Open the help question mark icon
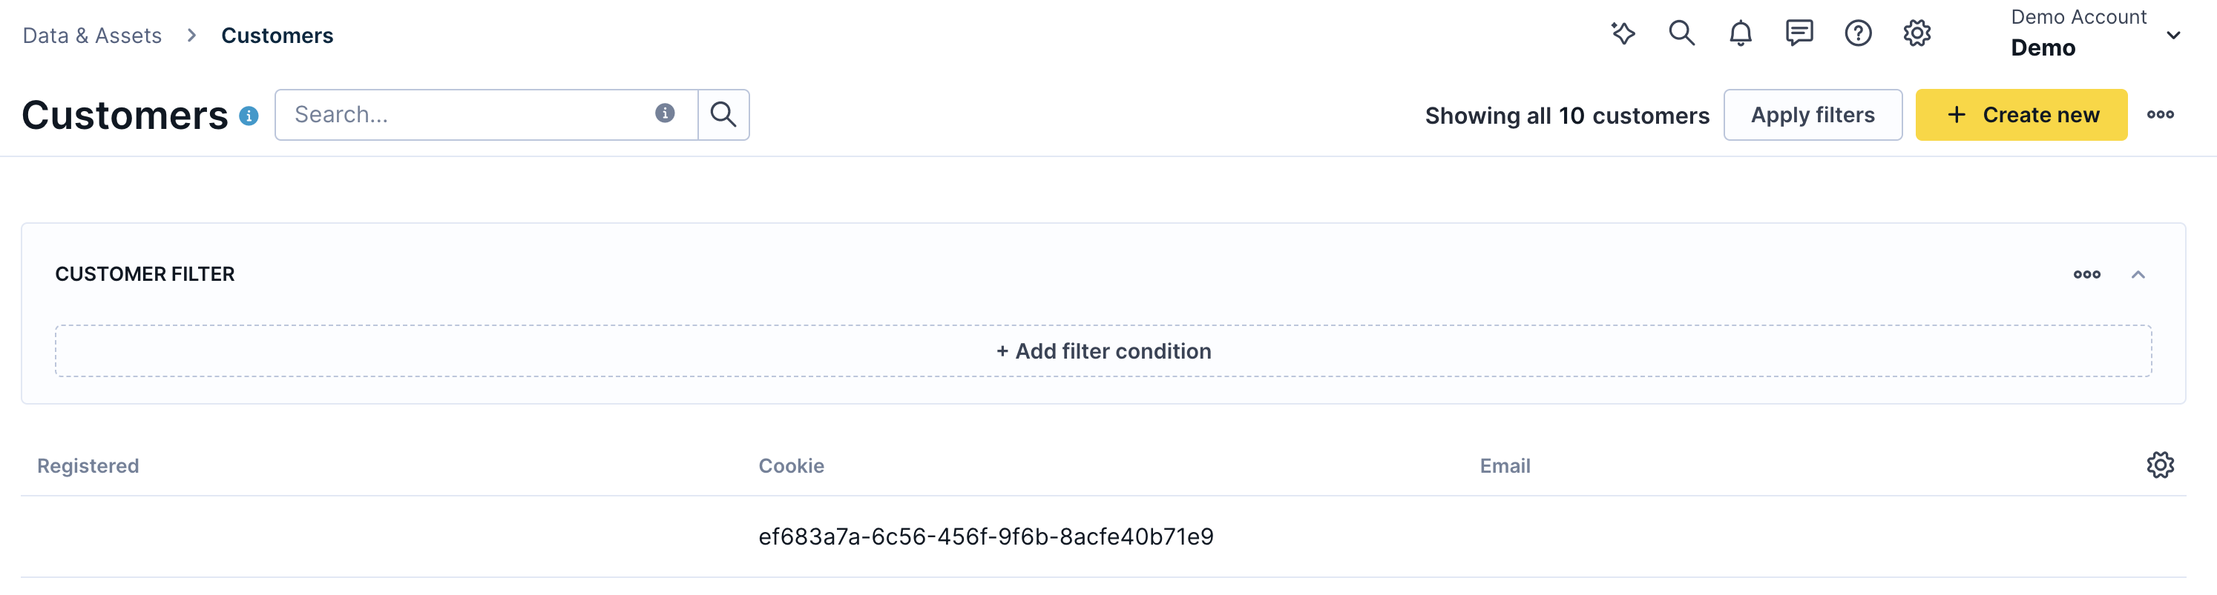 click(x=1858, y=33)
